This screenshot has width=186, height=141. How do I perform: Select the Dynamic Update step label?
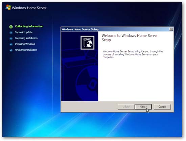coord(24,32)
